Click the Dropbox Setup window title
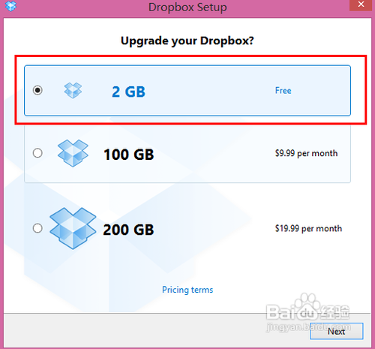 pyautogui.click(x=187, y=7)
